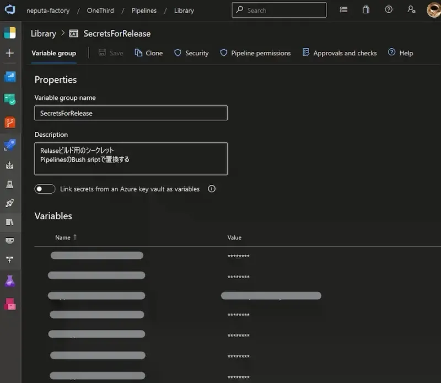Click the plus icon to add new
441x383 pixels.
pyautogui.click(x=10, y=53)
